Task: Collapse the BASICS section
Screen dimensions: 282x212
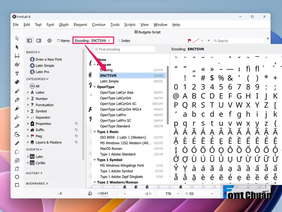Action: (33, 52)
